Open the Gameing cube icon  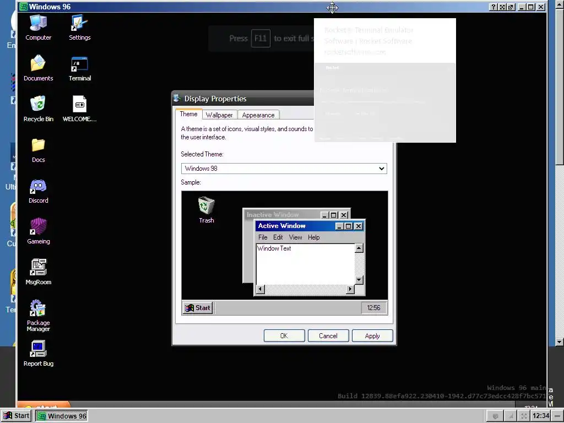[x=38, y=232]
